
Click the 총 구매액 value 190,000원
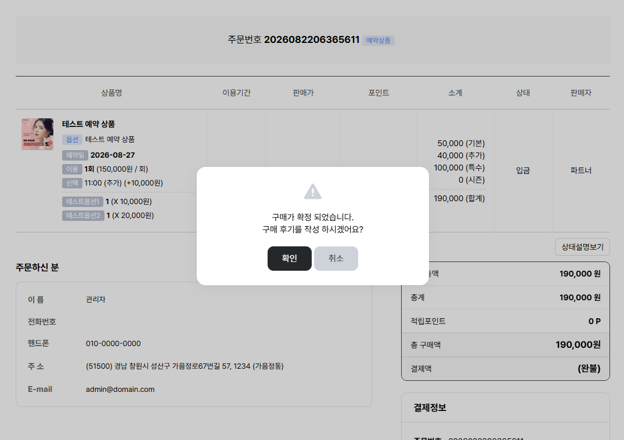point(578,344)
